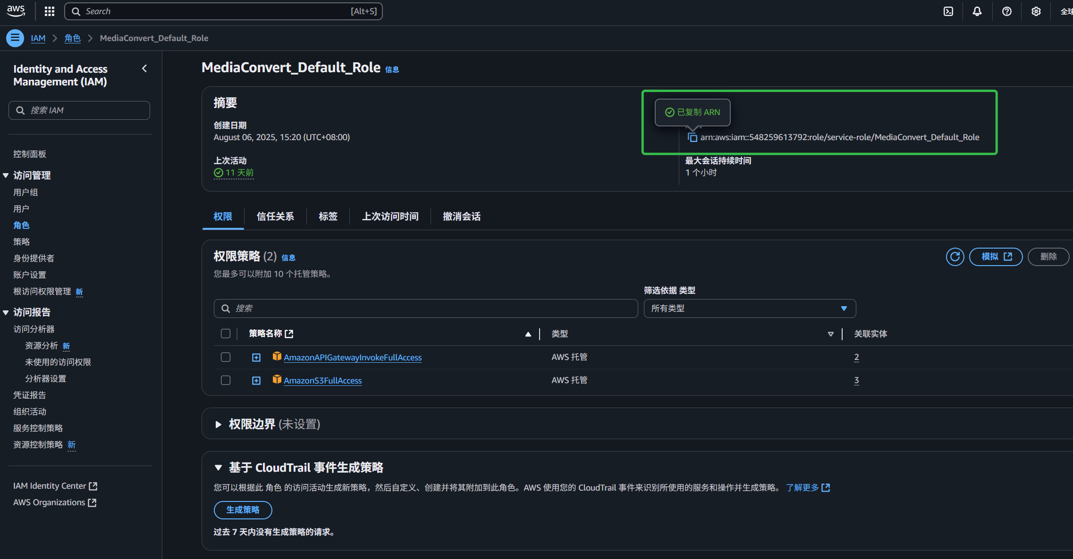This screenshot has width=1073, height=559.
Task: Sort by type column arrow
Action: 831,334
